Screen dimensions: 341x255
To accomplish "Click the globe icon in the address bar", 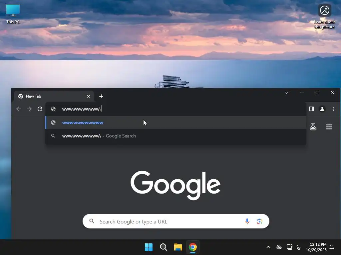I will (x=53, y=109).
